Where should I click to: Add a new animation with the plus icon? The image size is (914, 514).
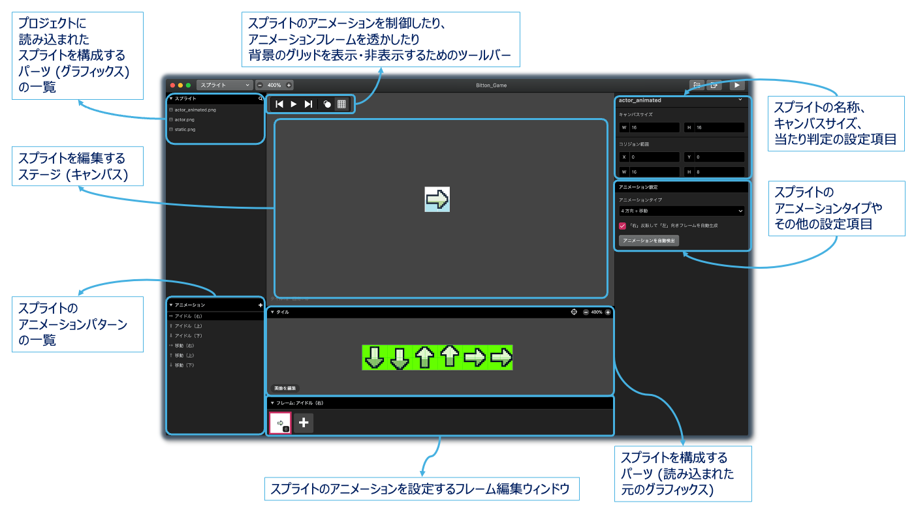coord(260,305)
